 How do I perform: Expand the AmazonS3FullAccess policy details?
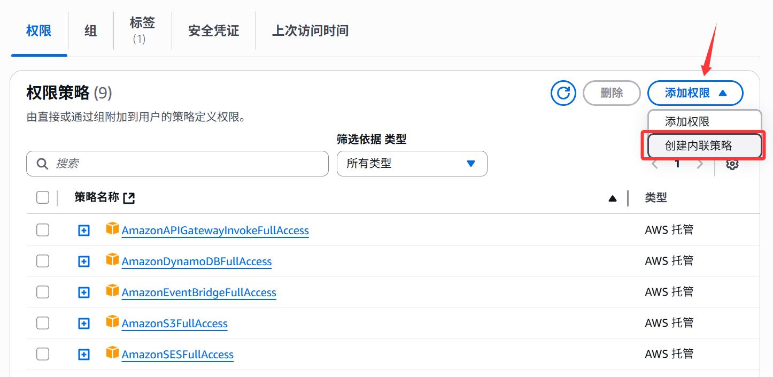[84, 324]
